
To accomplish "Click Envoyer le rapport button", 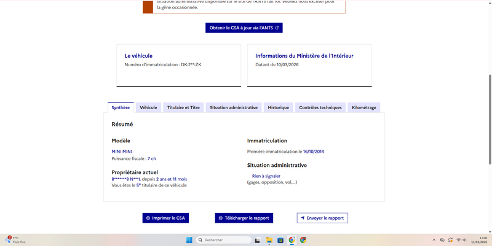I will tap(322, 218).
